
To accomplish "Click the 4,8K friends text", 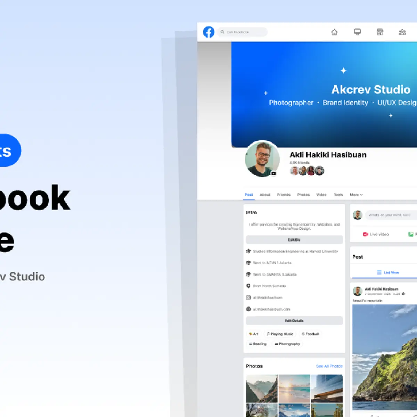I will pos(299,162).
